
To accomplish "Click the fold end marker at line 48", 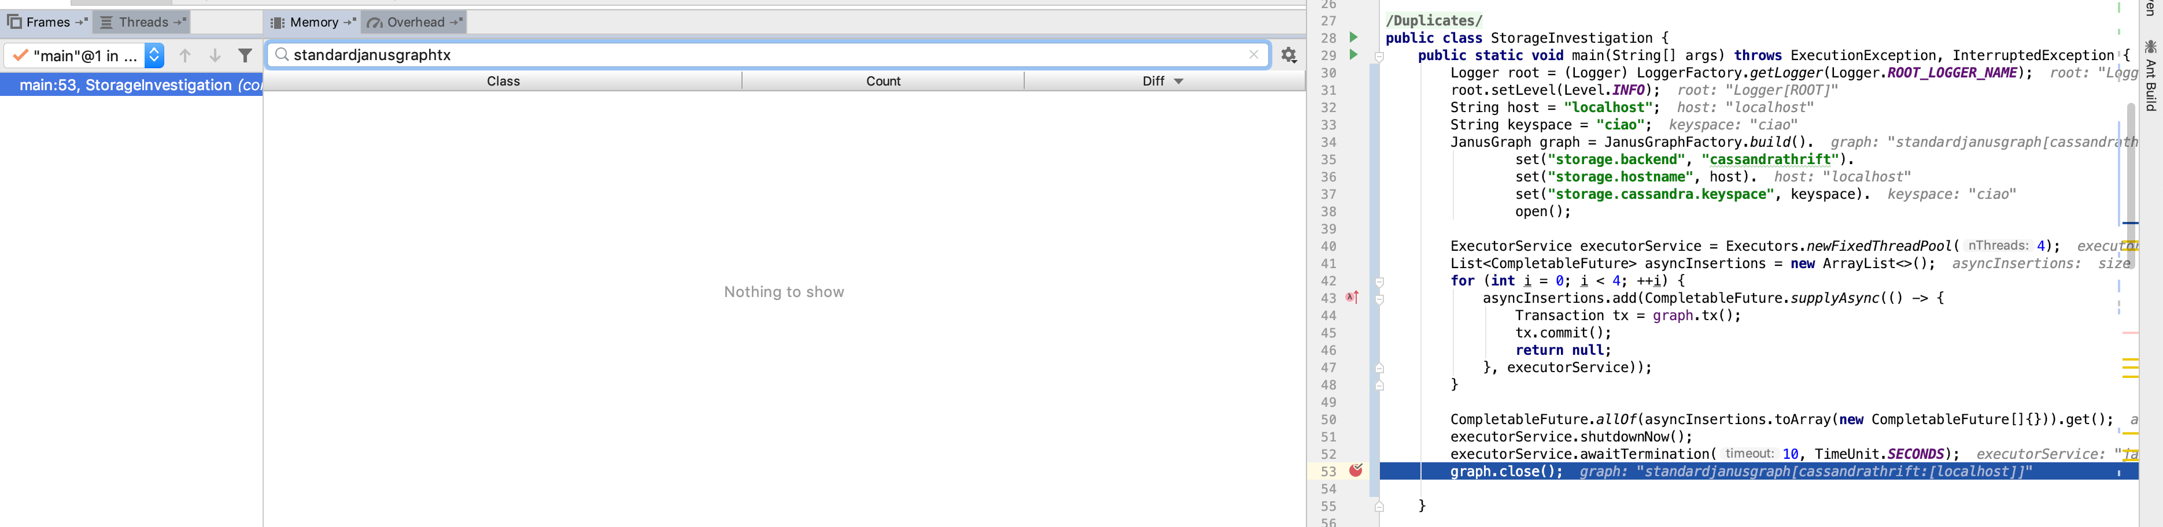I will coord(1379,386).
